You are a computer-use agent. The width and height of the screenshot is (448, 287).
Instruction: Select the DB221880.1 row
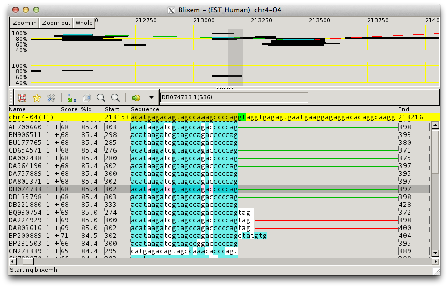219,205
